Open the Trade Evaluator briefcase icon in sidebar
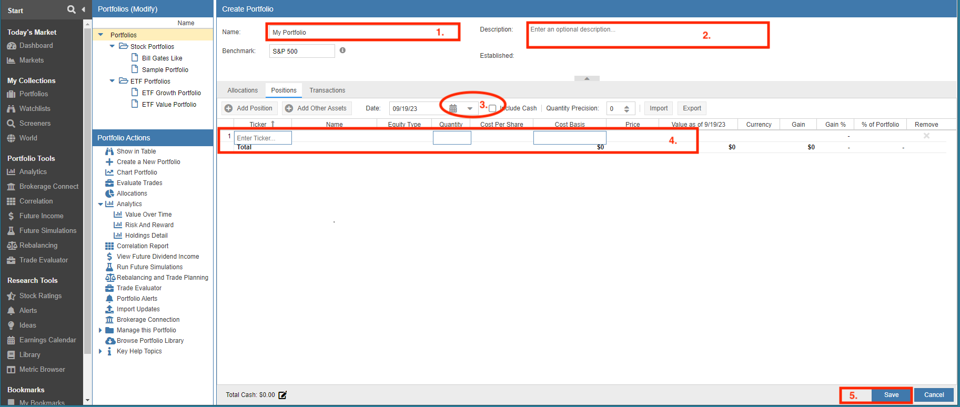Viewport: 960px width, 407px height. point(11,260)
